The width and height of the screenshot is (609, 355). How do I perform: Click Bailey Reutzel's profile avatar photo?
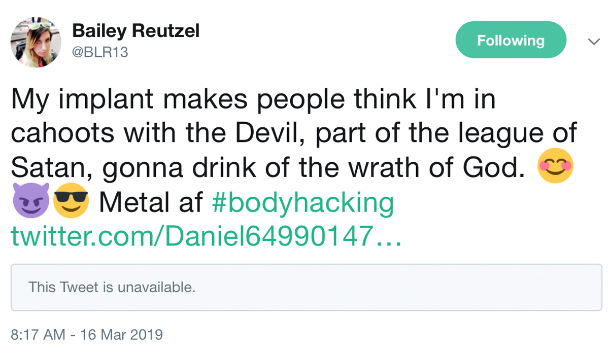click(36, 42)
